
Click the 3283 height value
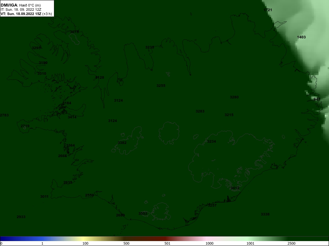coord(200,111)
